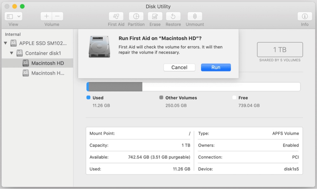Click the gray Other Volumes legend swatch
This screenshot has height=189, width=317.
[161, 98]
